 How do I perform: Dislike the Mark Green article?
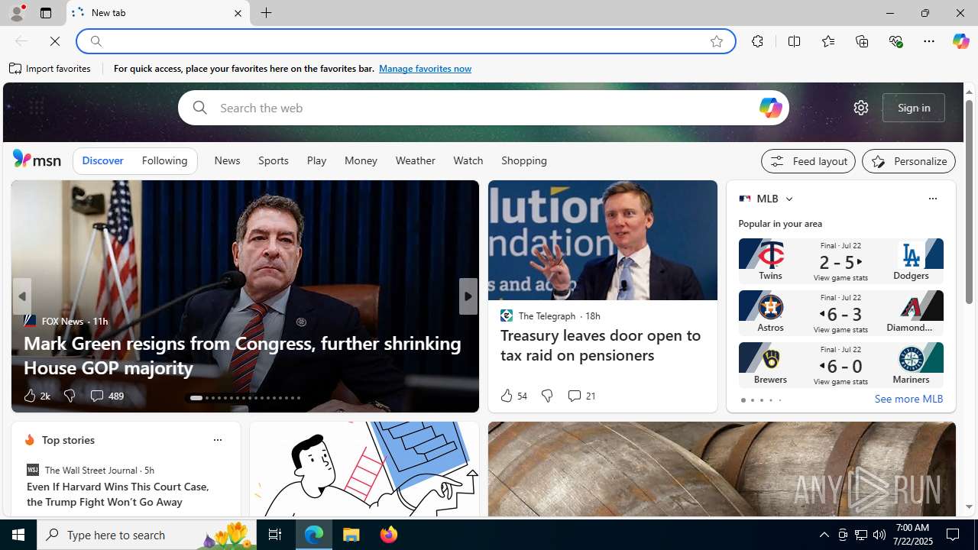click(x=70, y=396)
